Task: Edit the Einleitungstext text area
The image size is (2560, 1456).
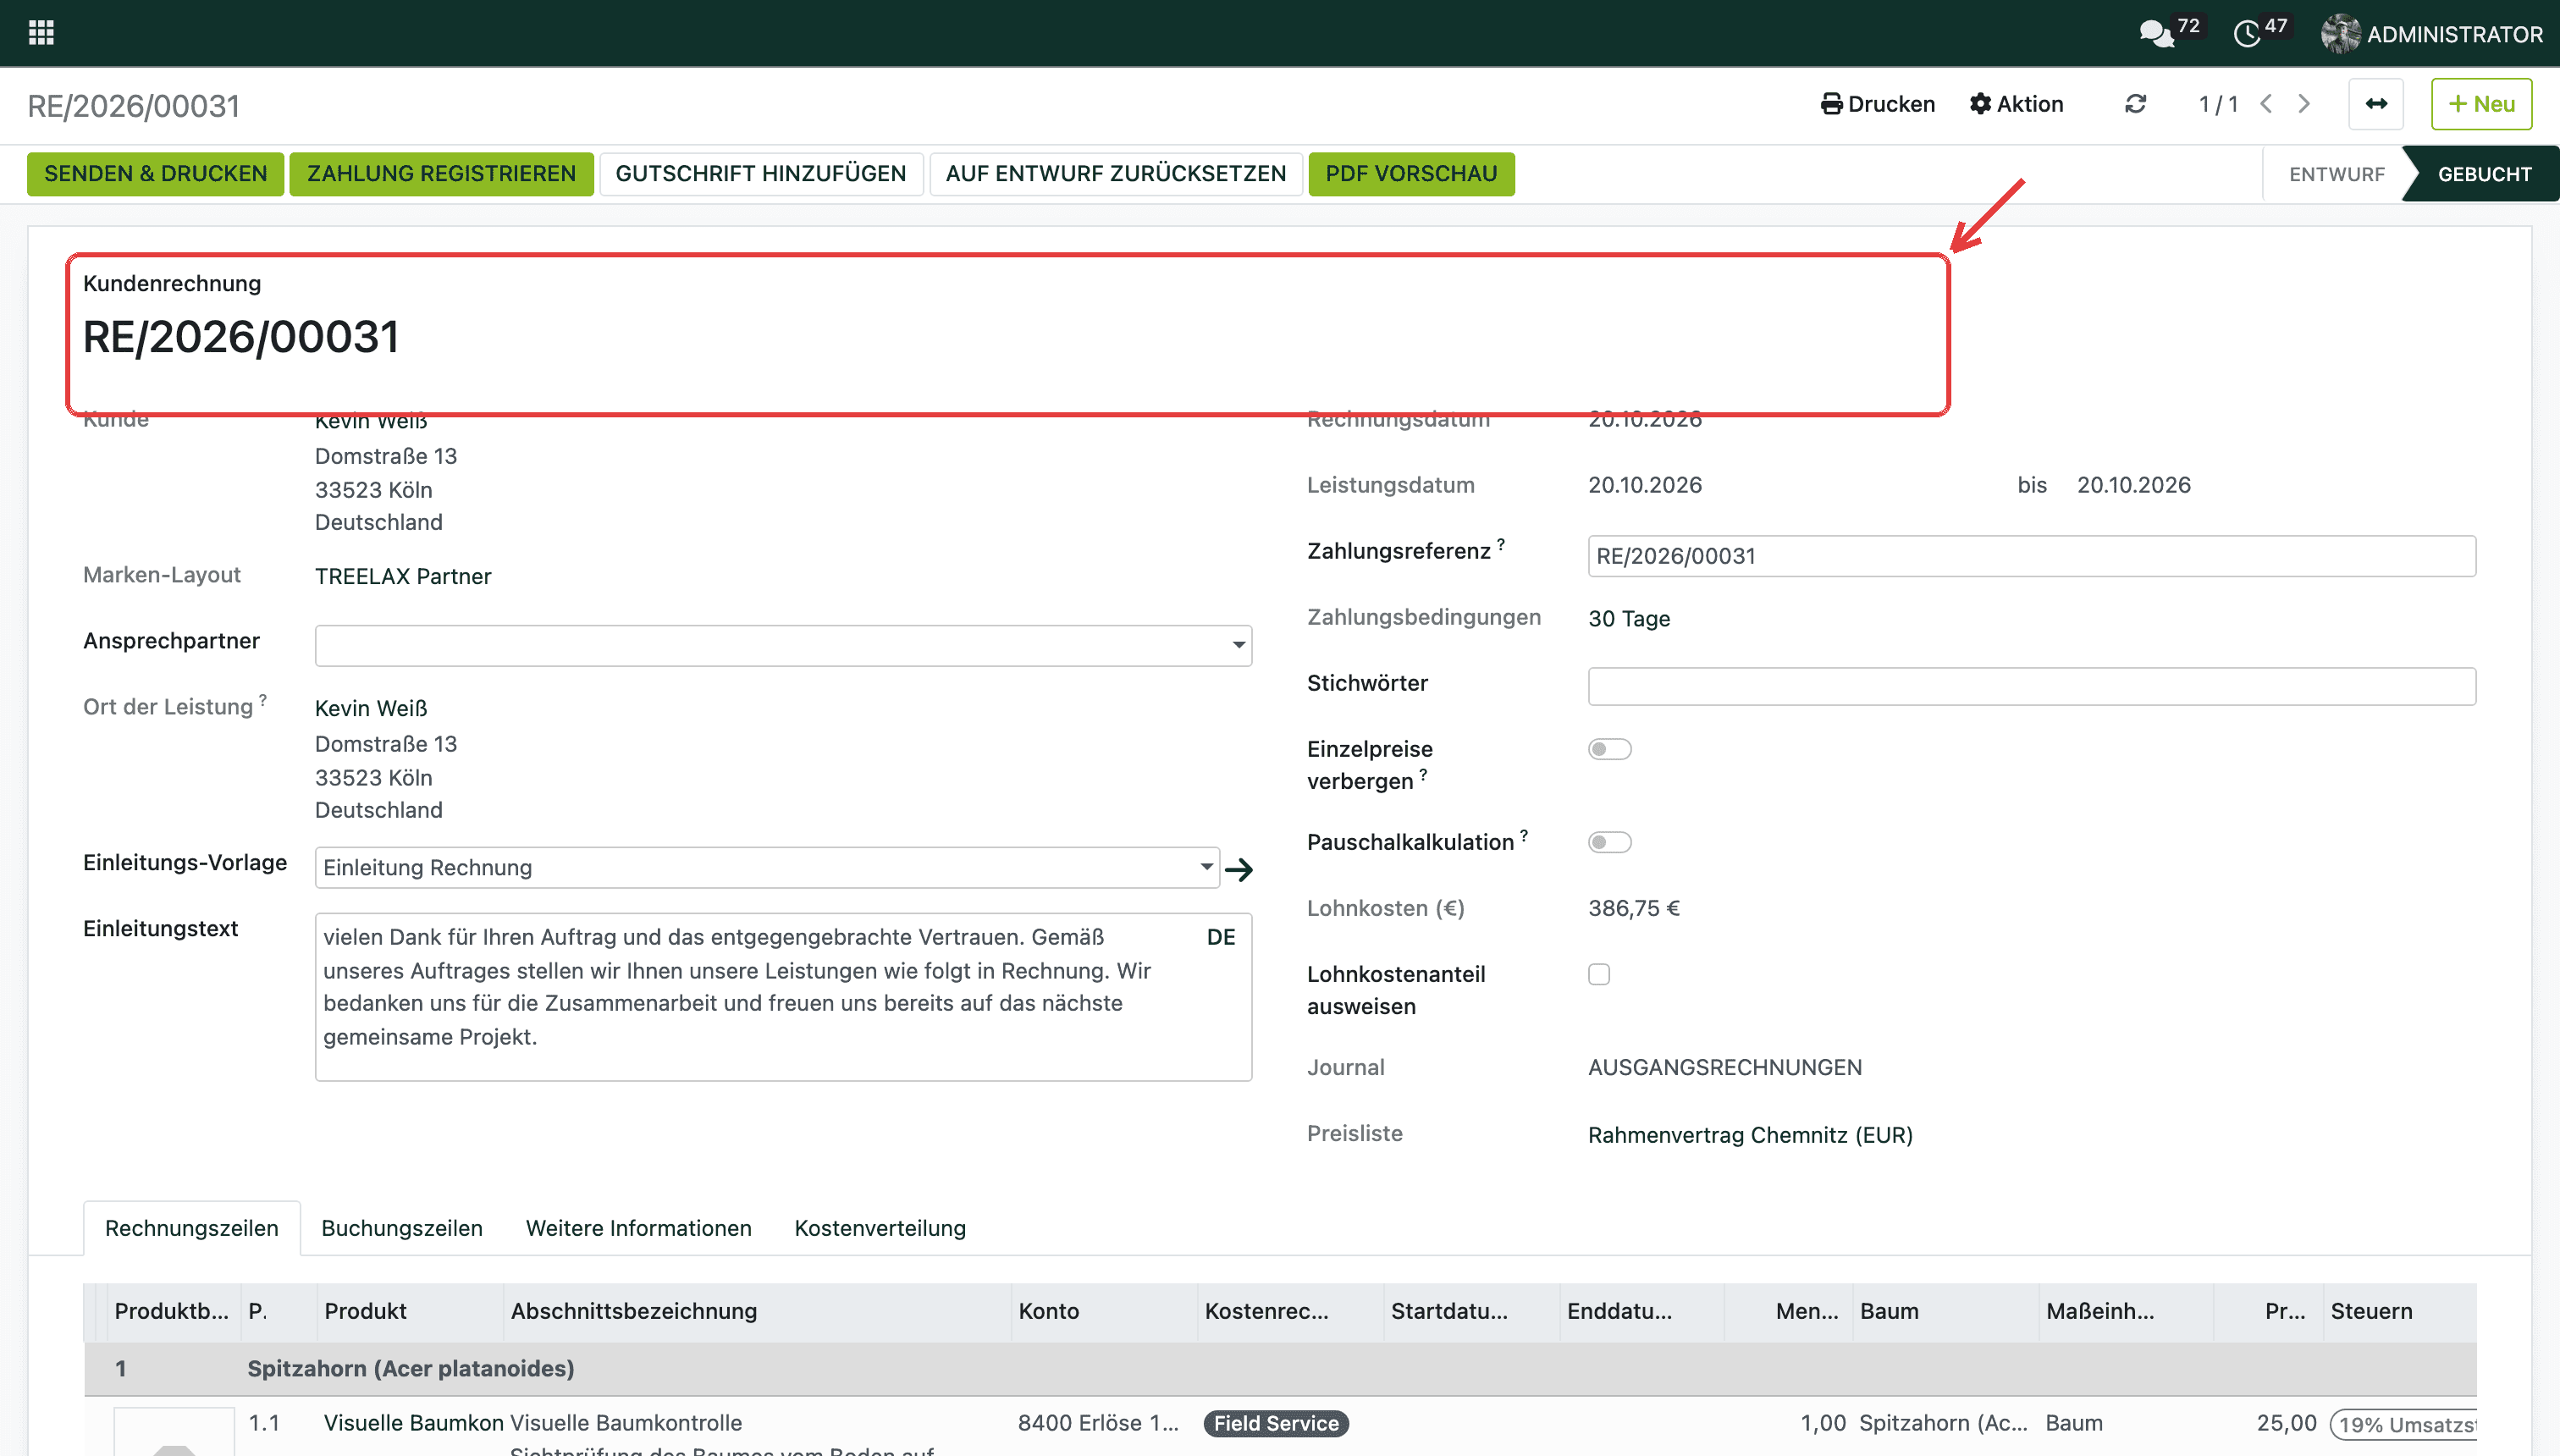Action: 783,996
